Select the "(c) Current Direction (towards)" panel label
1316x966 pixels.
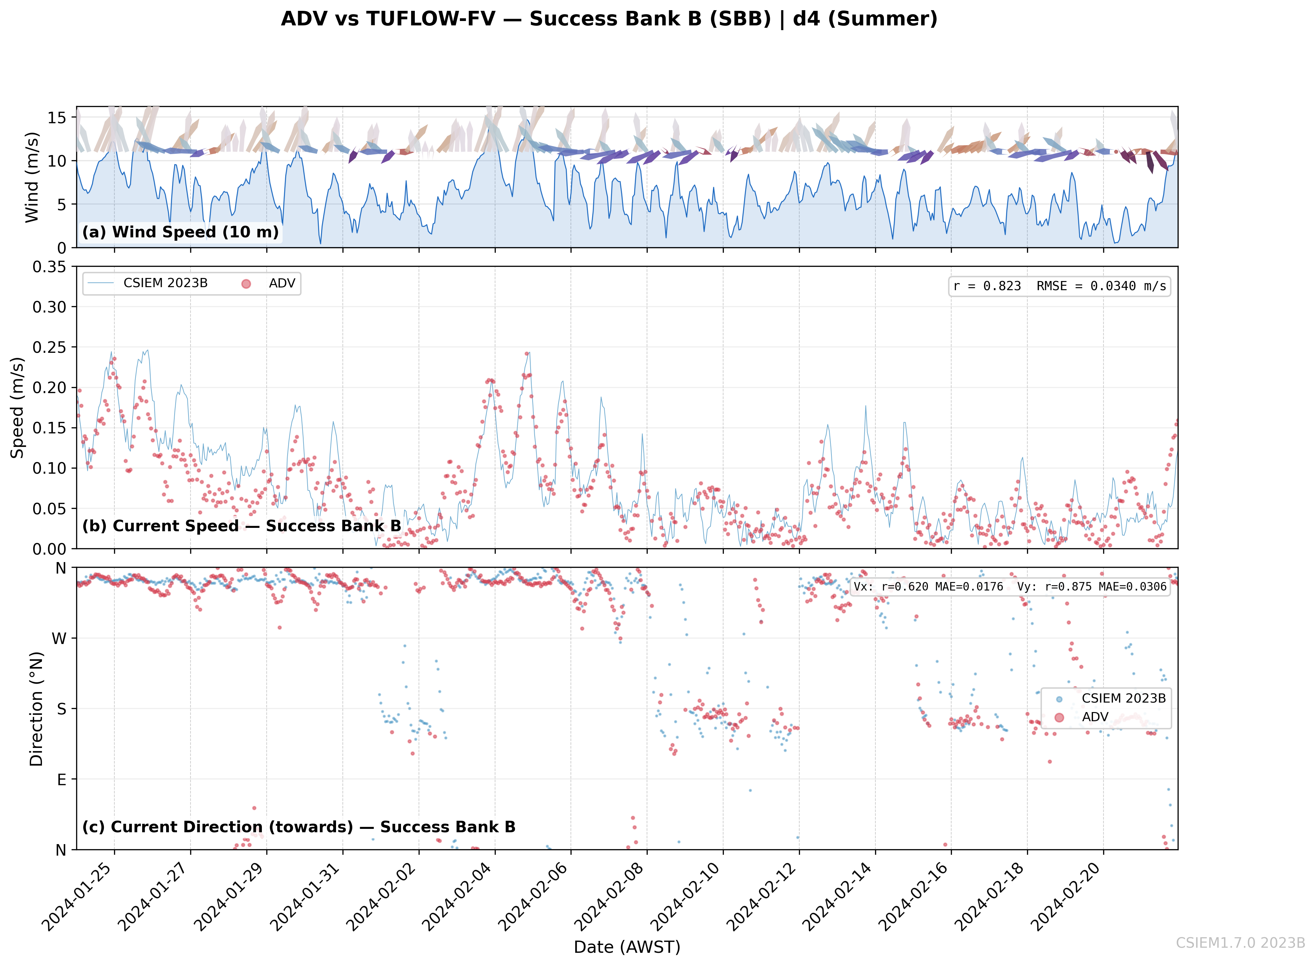point(218,828)
